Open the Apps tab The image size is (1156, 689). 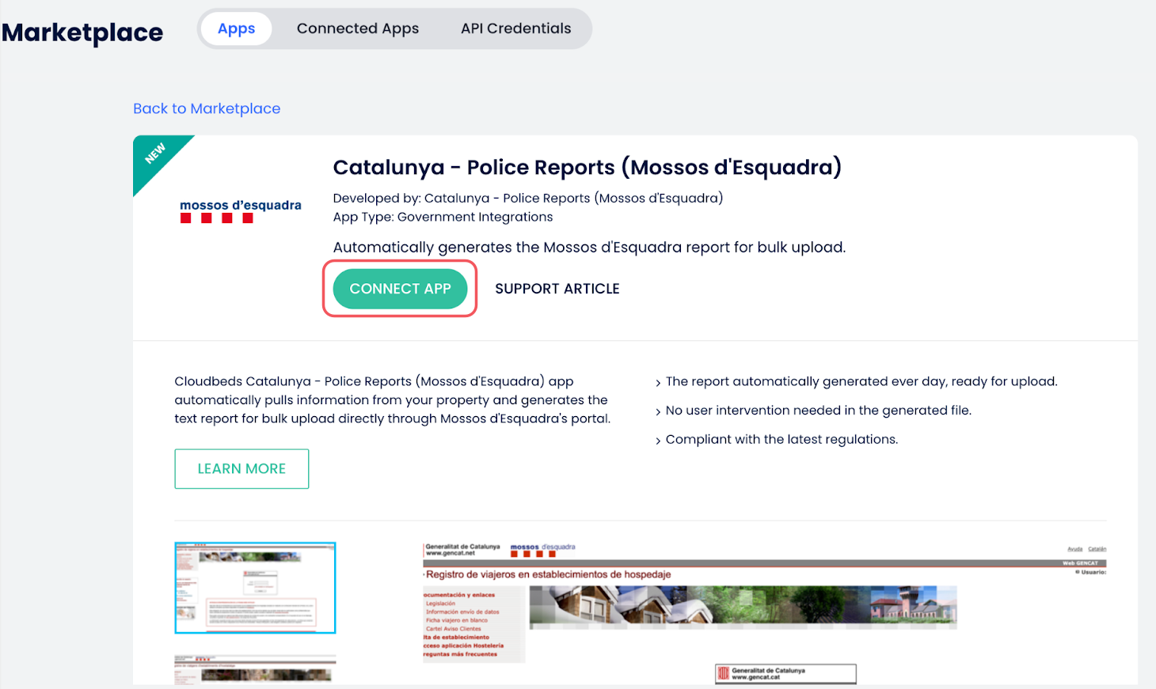coord(236,28)
